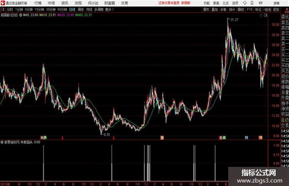Viewport: 289px width, 186px height.
Task: Switch to 5分钟 period tab
Action: [28, 9]
